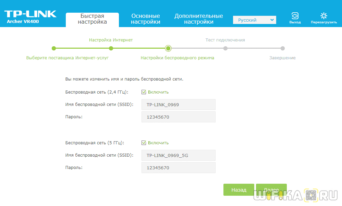Click the first progress step dot
342x206 pixels.
click(53, 48)
